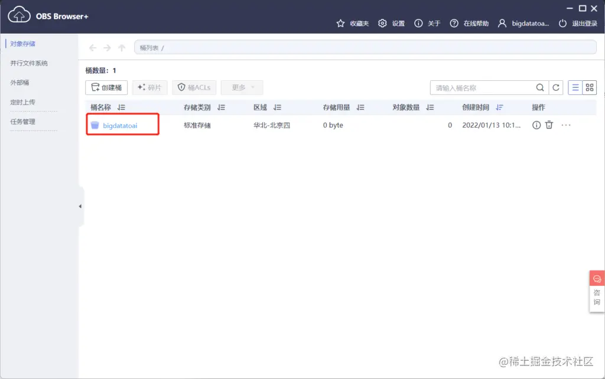Click the 桶ACLs button
The height and width of the screenshot is (379, 605).
tap(194, 87)
